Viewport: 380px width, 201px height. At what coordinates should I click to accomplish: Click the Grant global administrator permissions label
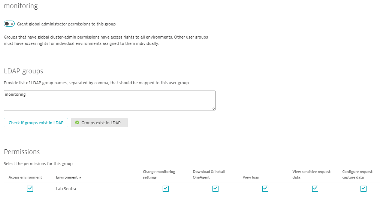(66, 24)
